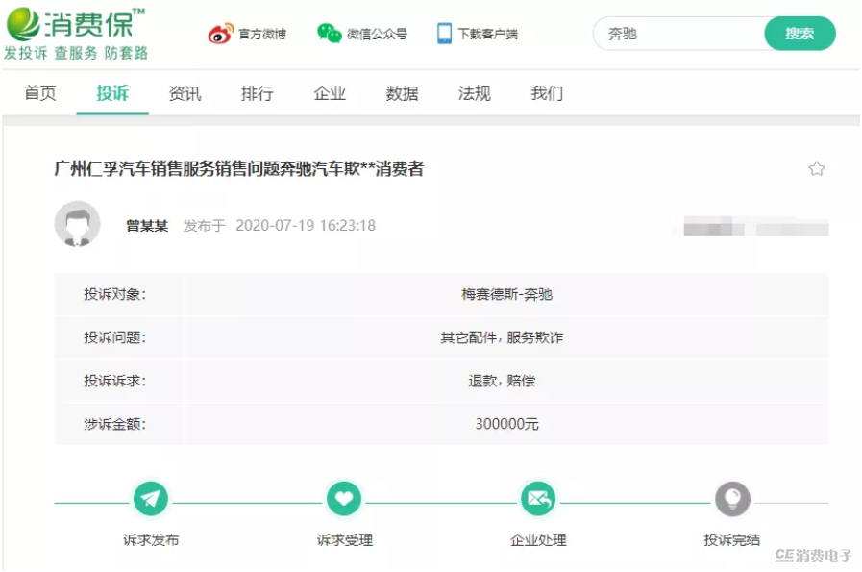Open the 法规 navigation tab
Viewport: 862px width, 572px height.
pyautogui.click(x=475, y=93)
